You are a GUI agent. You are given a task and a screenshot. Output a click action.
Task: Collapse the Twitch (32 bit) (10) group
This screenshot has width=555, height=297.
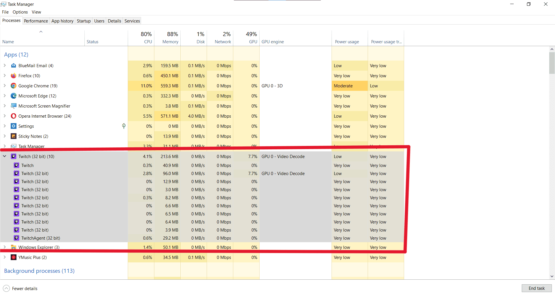point(5,156)
